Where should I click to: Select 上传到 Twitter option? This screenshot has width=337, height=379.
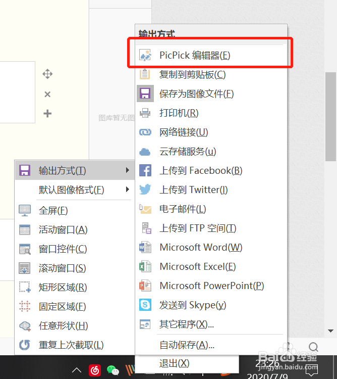[211, 189]
